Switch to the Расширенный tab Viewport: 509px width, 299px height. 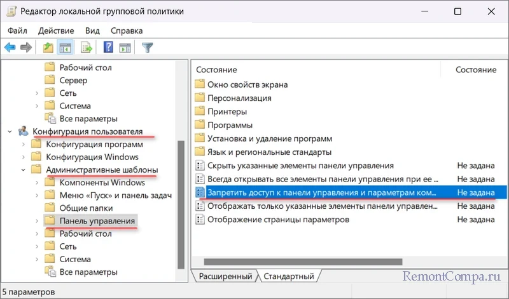225,276
